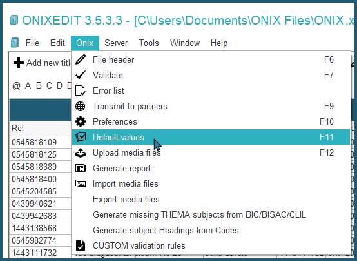Click the Default values icon

[x=81, y=137]
